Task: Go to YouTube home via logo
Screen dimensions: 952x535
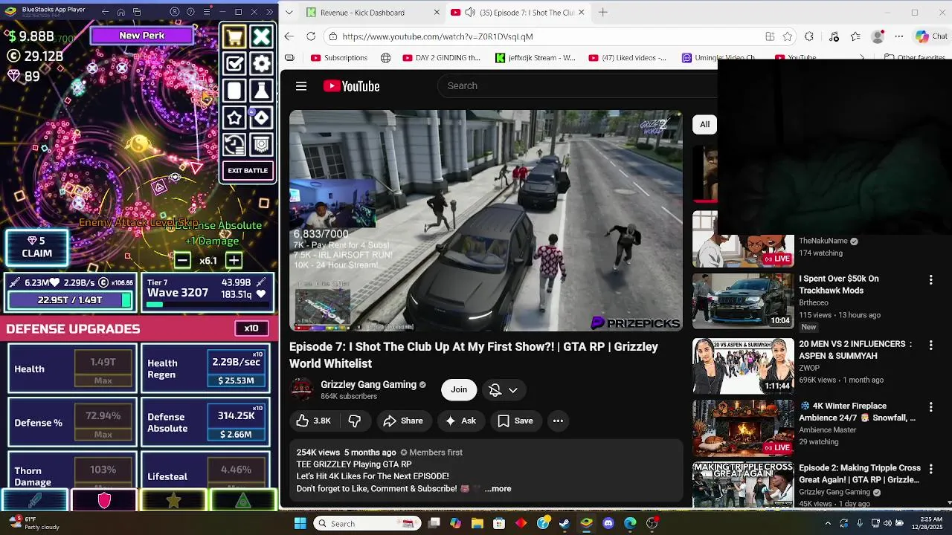Action: point(351,86)
